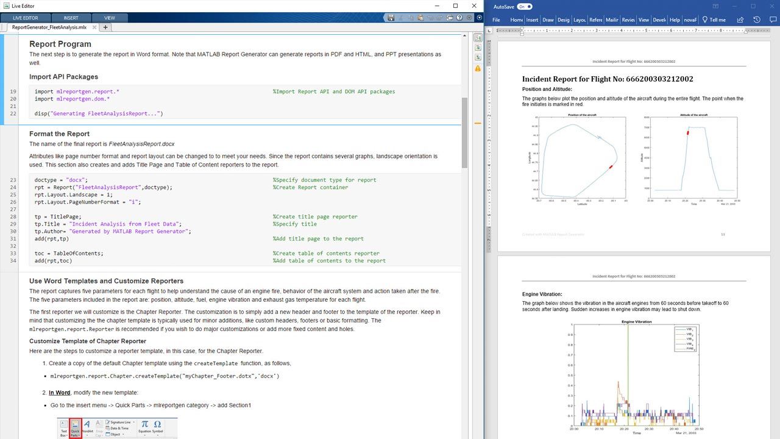
Task: Open Word version history clock icon
Action: 756,20
